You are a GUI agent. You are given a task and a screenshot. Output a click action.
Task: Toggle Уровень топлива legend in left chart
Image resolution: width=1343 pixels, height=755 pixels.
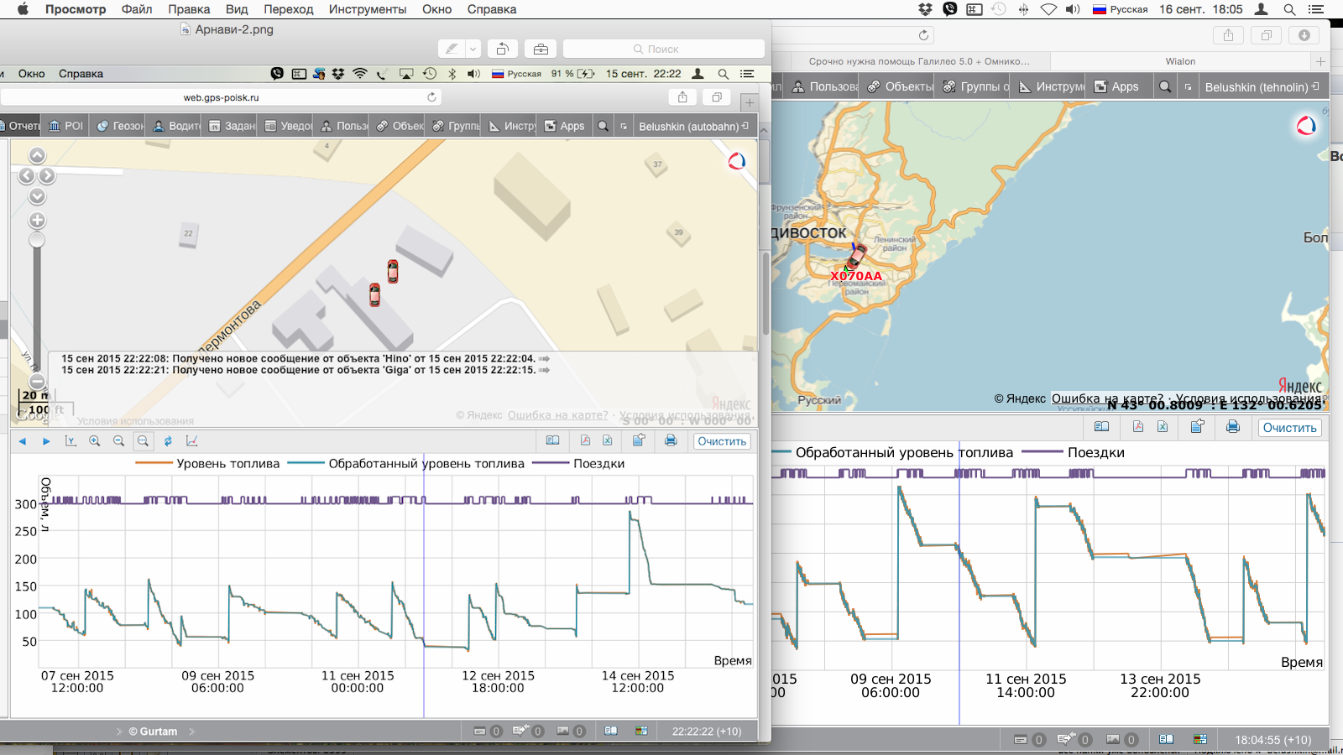tap(227, 463)
